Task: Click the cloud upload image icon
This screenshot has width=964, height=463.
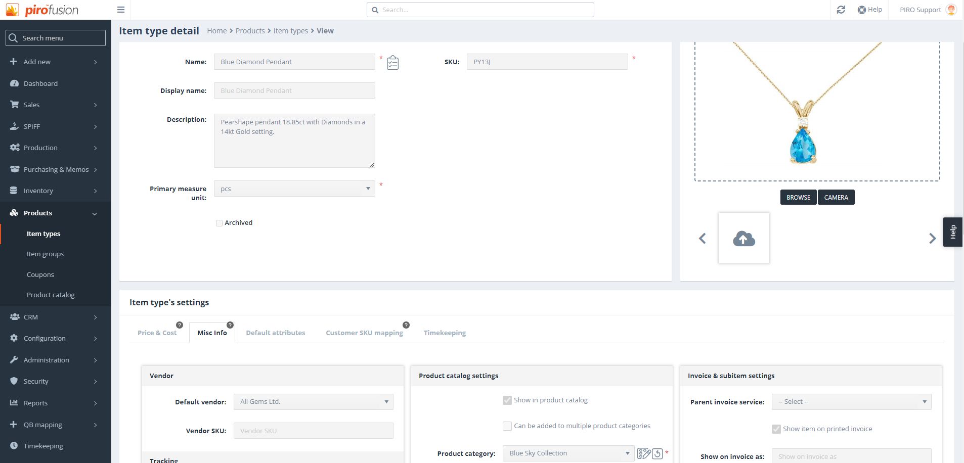Action: click(743, 238)
